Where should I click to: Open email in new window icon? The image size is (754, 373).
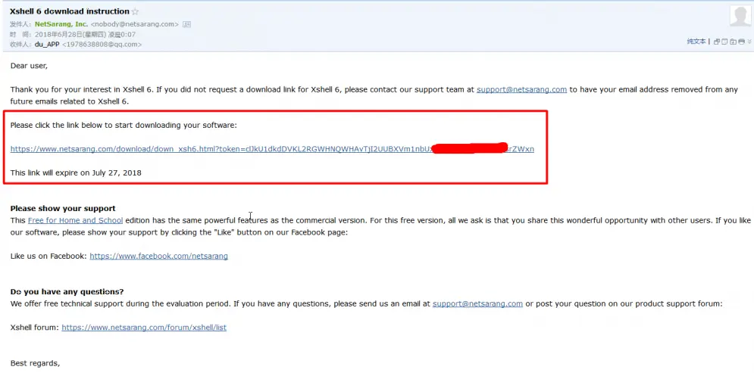tap(717, 42)
